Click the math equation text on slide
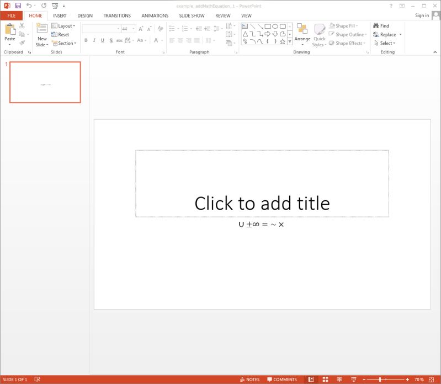441x384 pixels. tap(261, 225)
